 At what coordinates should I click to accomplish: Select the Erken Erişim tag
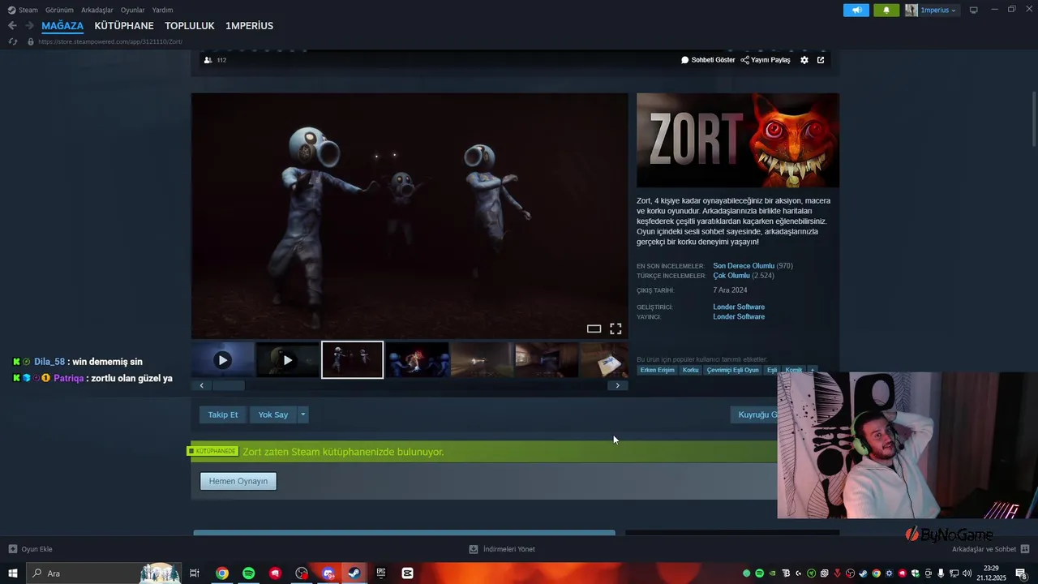pos(657,370)
